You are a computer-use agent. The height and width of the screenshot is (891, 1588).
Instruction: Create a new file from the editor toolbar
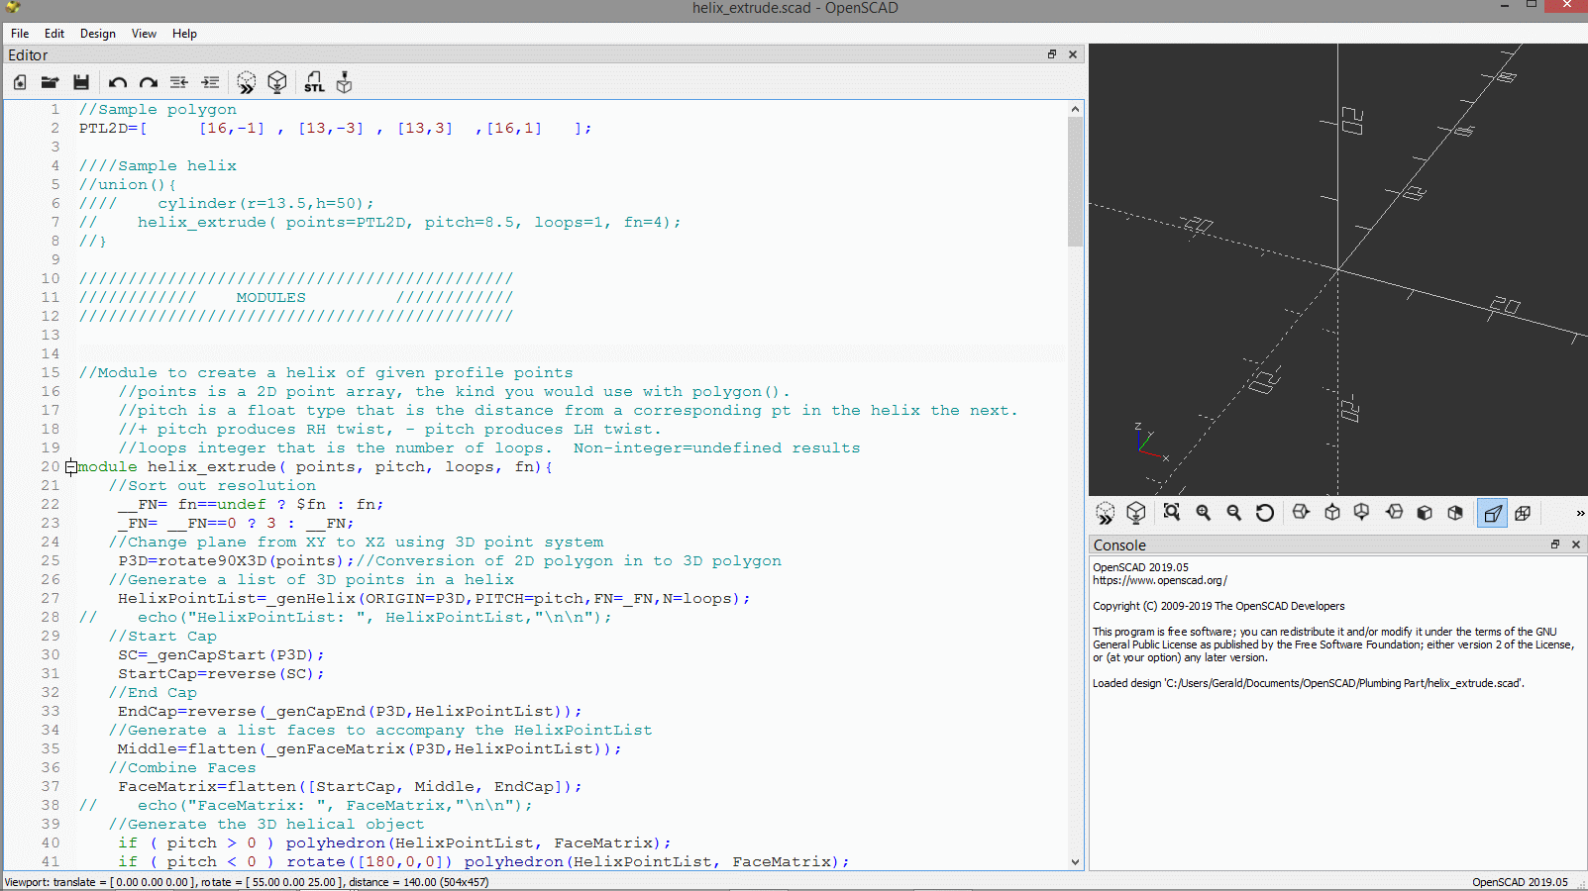click(20, 83)
